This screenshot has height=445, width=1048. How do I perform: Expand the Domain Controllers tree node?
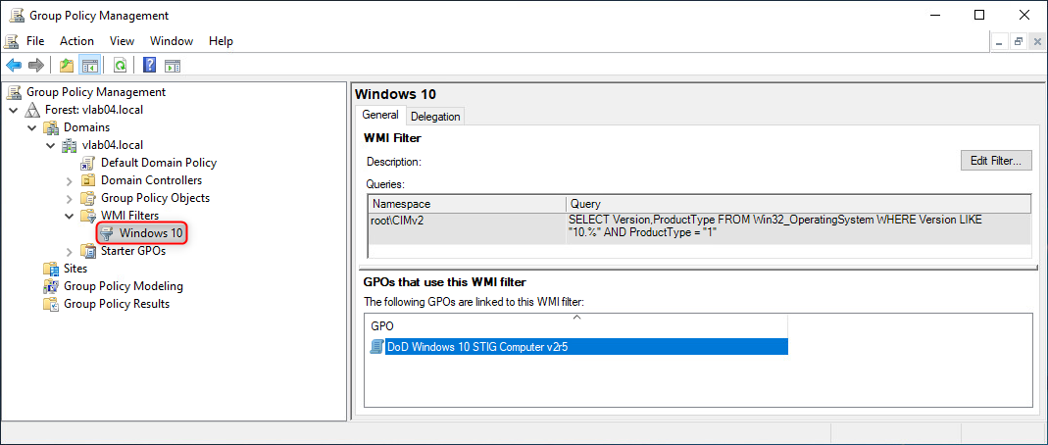(69, 180)
